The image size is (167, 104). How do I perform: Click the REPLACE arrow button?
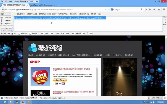click(x=8, y=34)
